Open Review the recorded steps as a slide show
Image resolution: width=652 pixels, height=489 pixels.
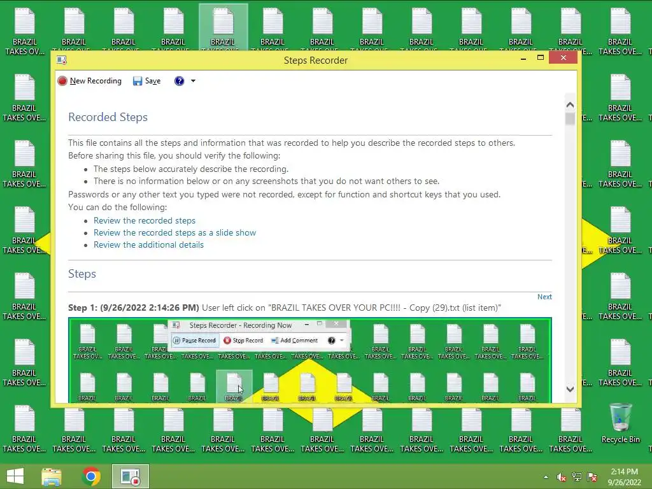174,232
